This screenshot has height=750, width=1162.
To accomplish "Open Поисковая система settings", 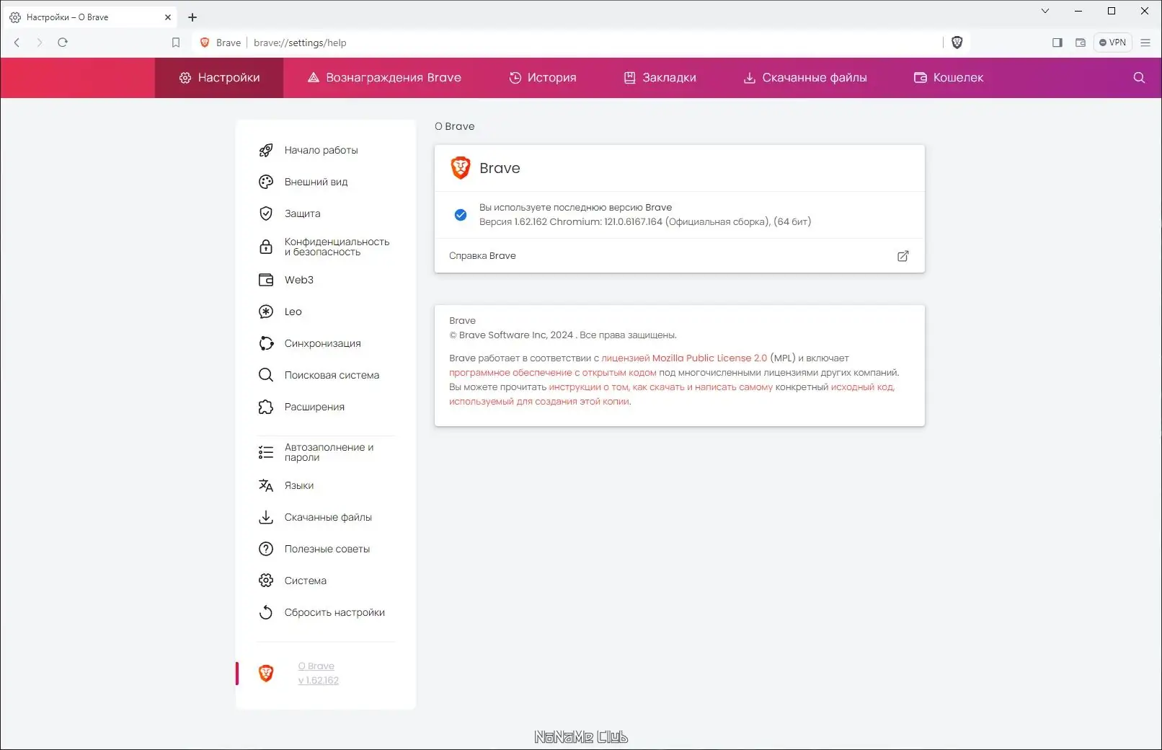I will (x=332, y=375).
